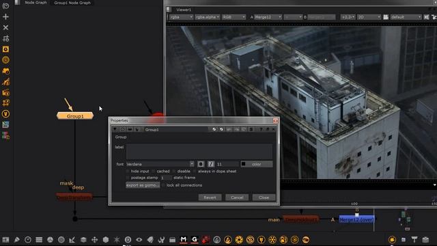This screenshot has width=437, height=246.
Task: Open the Verdana font dropdown
Action: click(x=160, y=164)
